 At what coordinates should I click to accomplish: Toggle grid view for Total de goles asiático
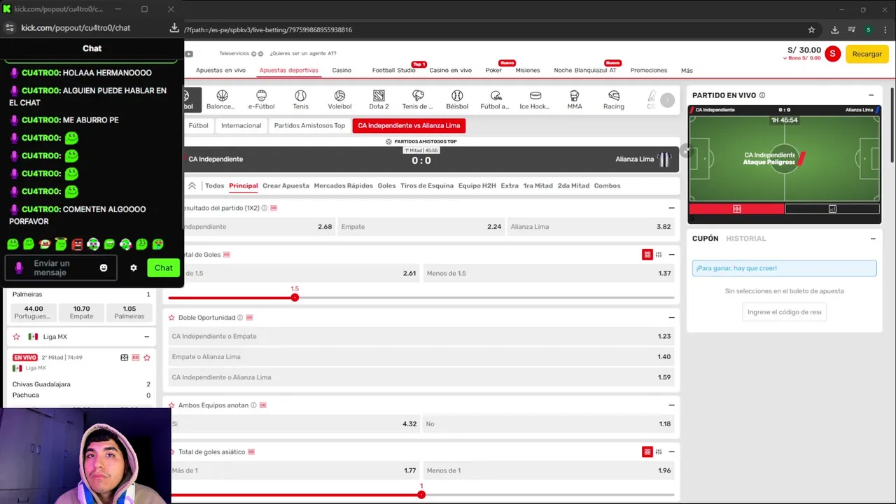[x=647, y=452]
